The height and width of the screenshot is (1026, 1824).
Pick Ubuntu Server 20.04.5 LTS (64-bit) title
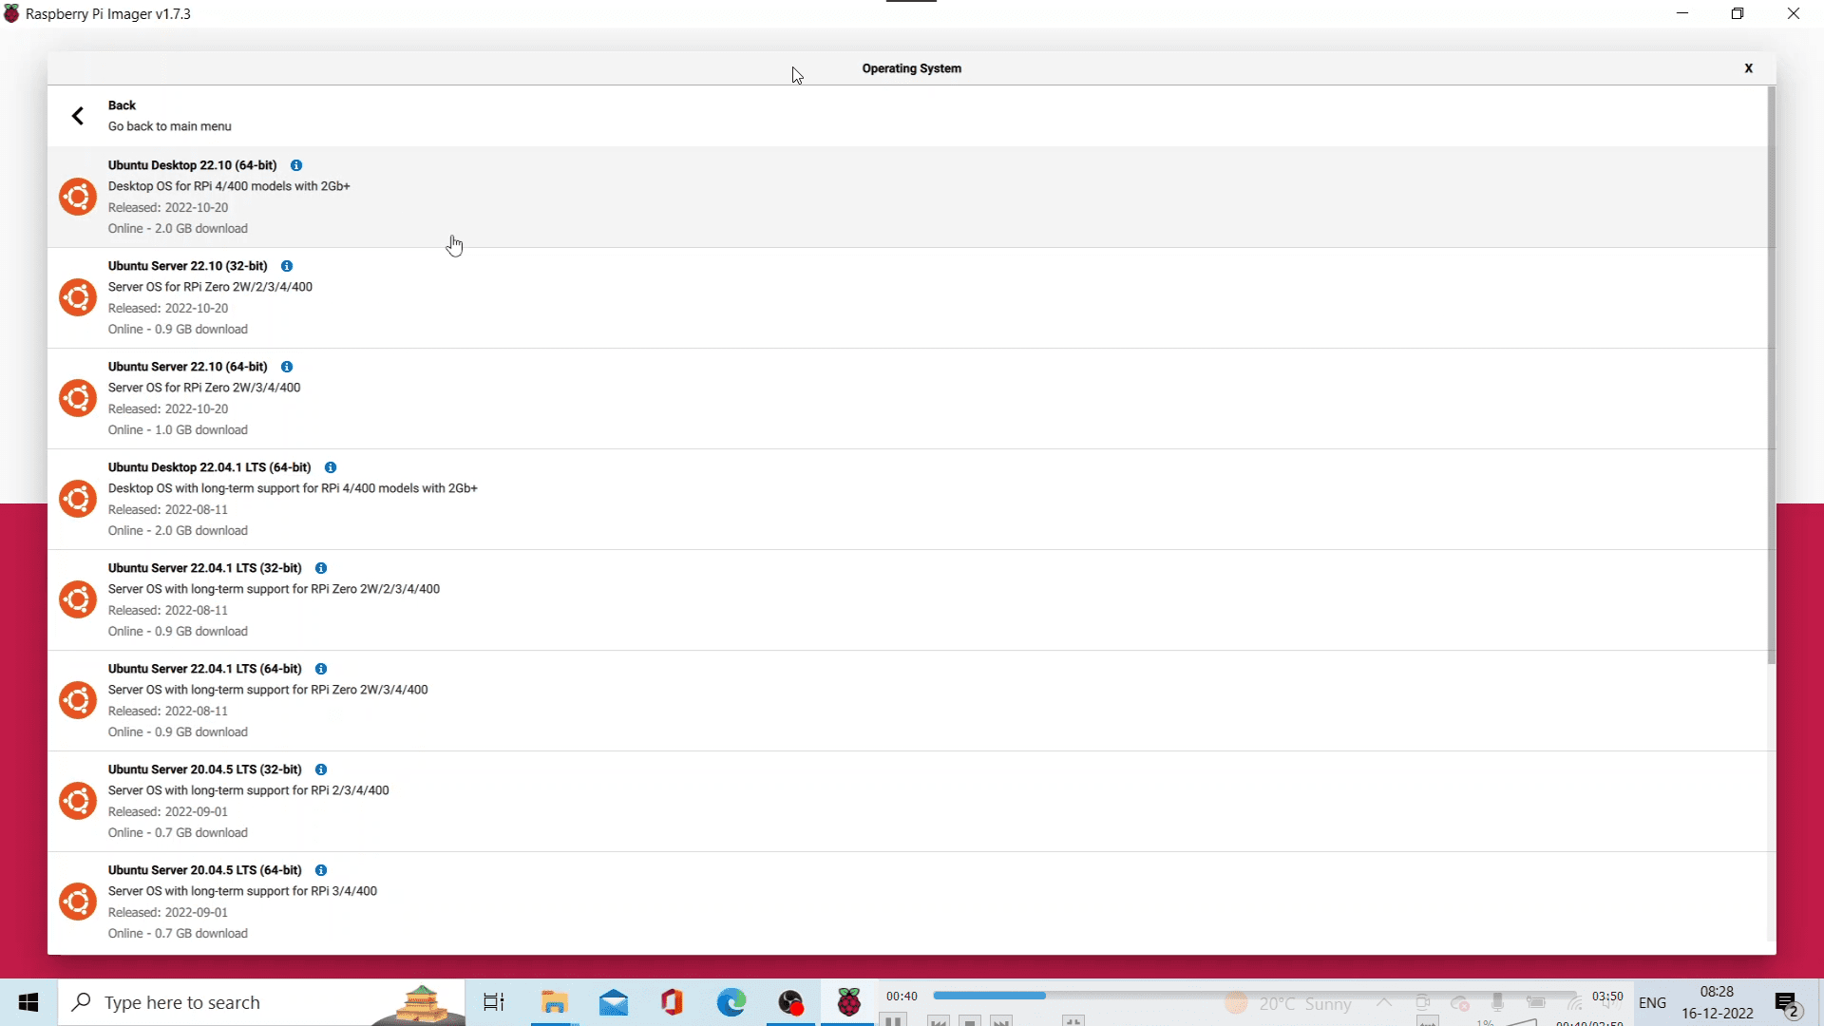(x=205, y=870)
